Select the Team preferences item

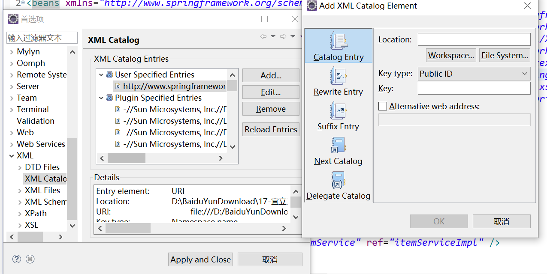(x=27, y=98)
